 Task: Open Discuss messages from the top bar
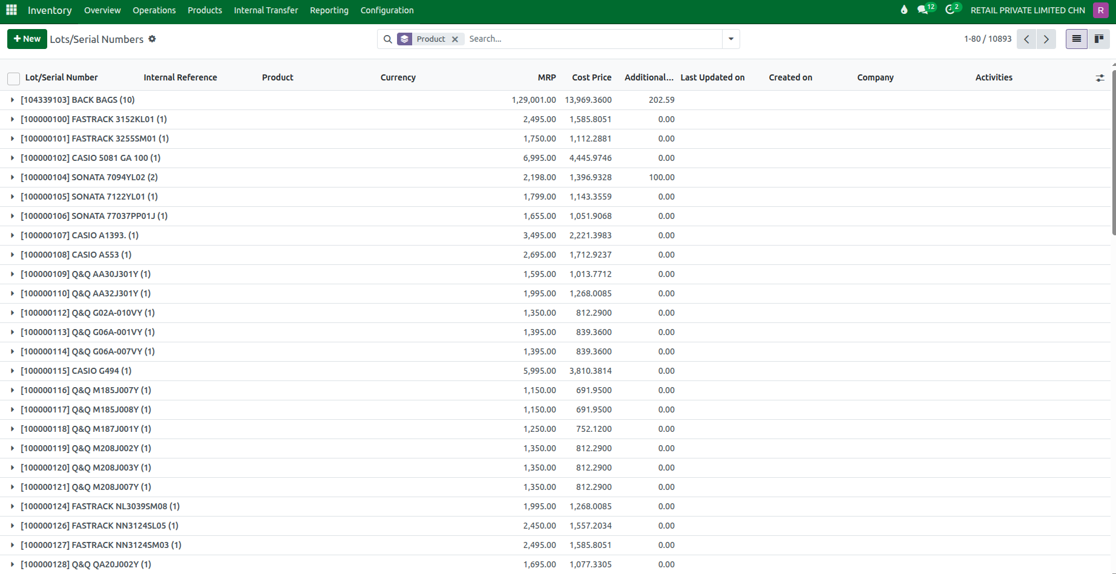(922, 10)
